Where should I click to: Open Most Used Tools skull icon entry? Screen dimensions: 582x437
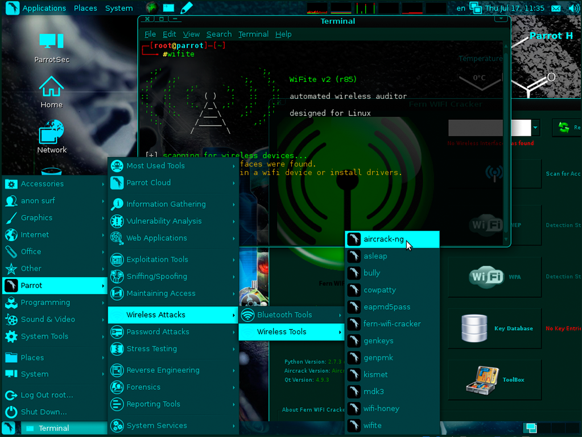(x=117, y=166)
